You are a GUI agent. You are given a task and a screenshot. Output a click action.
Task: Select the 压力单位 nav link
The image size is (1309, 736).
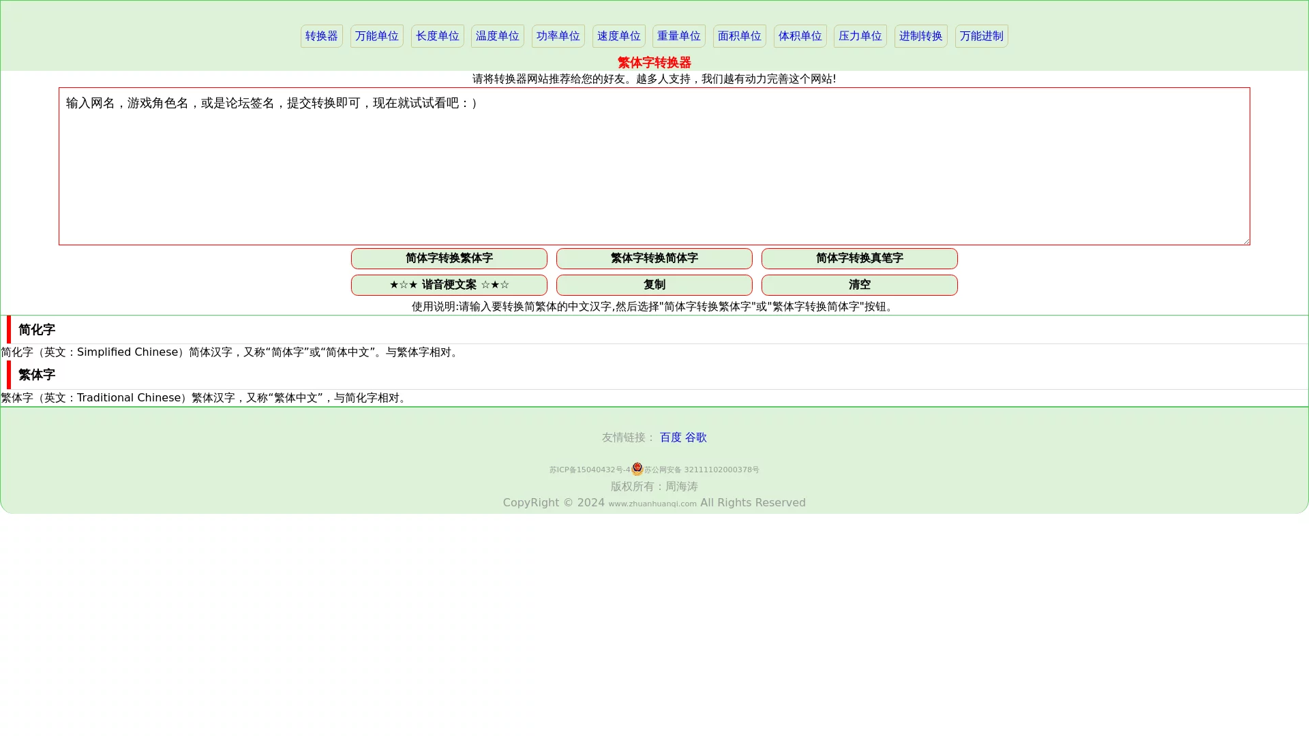[860, 36]
